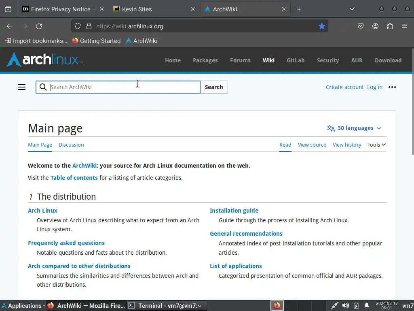Close the ArchWiki tab
414x311 pixels.
point(283,9)
